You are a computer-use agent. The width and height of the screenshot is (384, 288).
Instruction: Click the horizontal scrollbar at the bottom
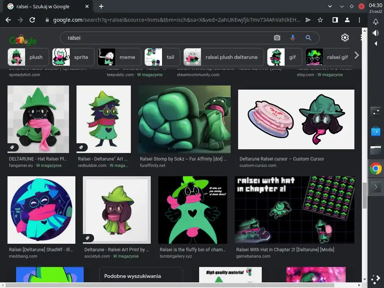pyautogui.click(x=170, y=285)
